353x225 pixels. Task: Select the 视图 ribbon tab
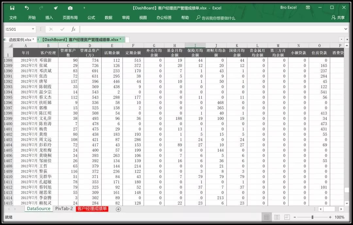143,18
